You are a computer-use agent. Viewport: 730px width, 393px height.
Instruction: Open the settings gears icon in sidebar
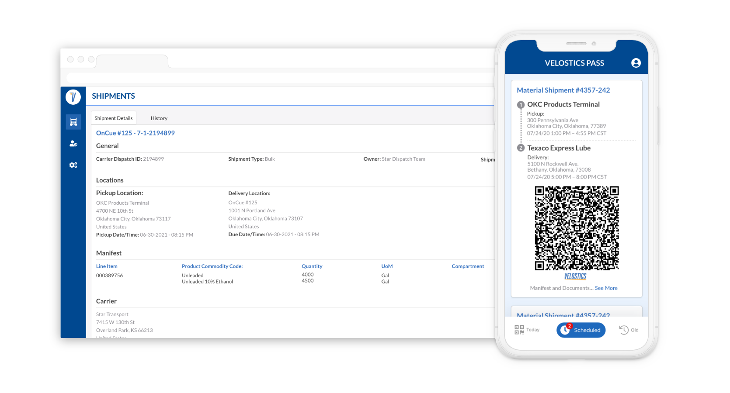(x=73, y=165)
